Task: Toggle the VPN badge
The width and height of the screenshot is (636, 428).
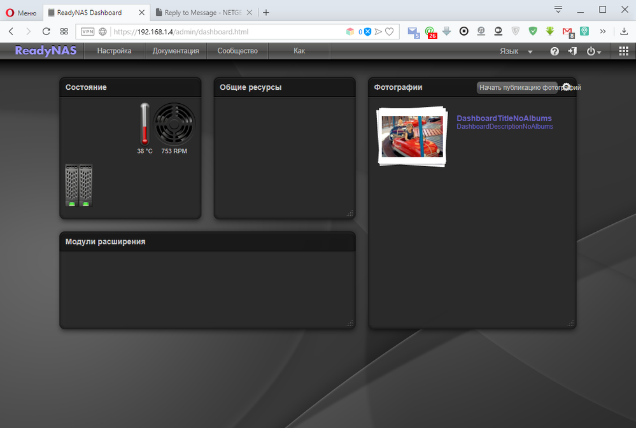Action: pyautogui.click(x=87, y=32)
